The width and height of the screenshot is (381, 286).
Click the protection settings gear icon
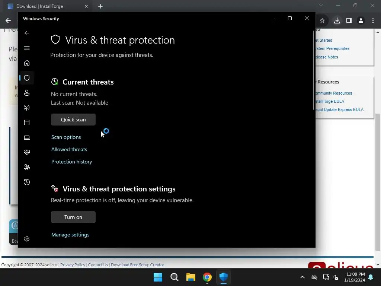tap(55, 188)
